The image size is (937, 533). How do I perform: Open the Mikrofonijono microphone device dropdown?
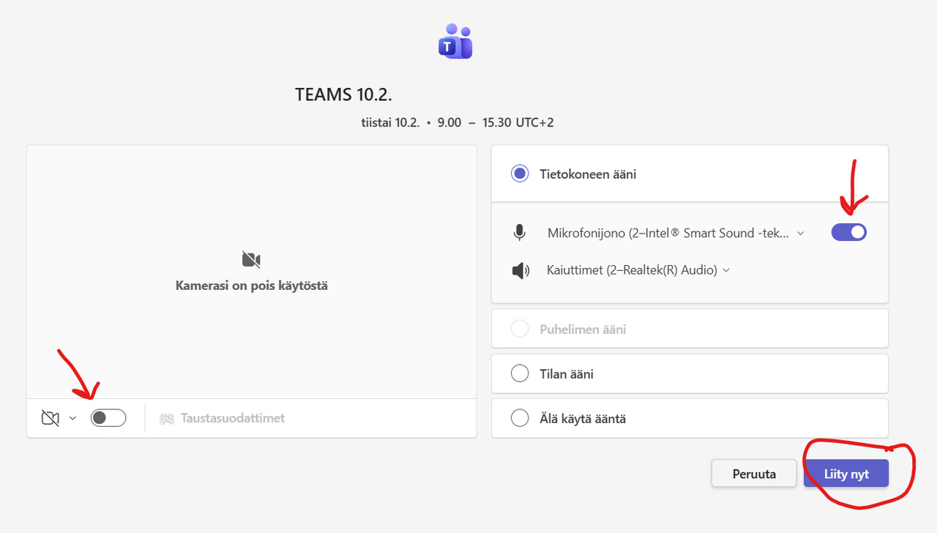point(676,233)
